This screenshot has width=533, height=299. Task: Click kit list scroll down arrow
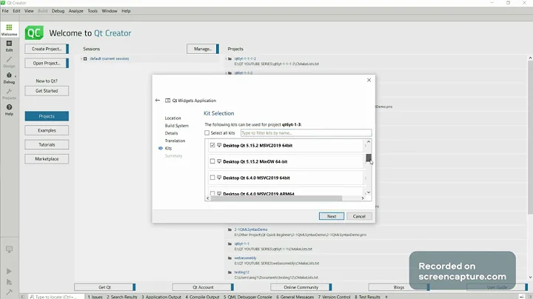(x=369, y=192)
